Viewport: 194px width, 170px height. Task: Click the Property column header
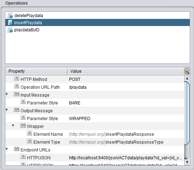[x=36, y=71]
